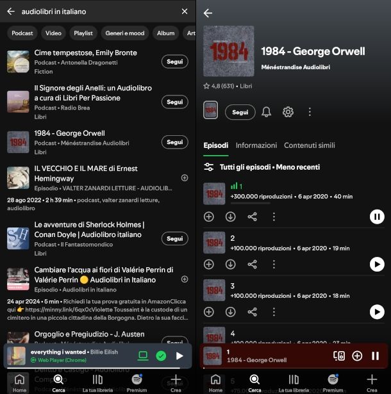Screen dimensions: 391x394
Task: Seek the everything i wanted progress bar
Action: point(97,368)
